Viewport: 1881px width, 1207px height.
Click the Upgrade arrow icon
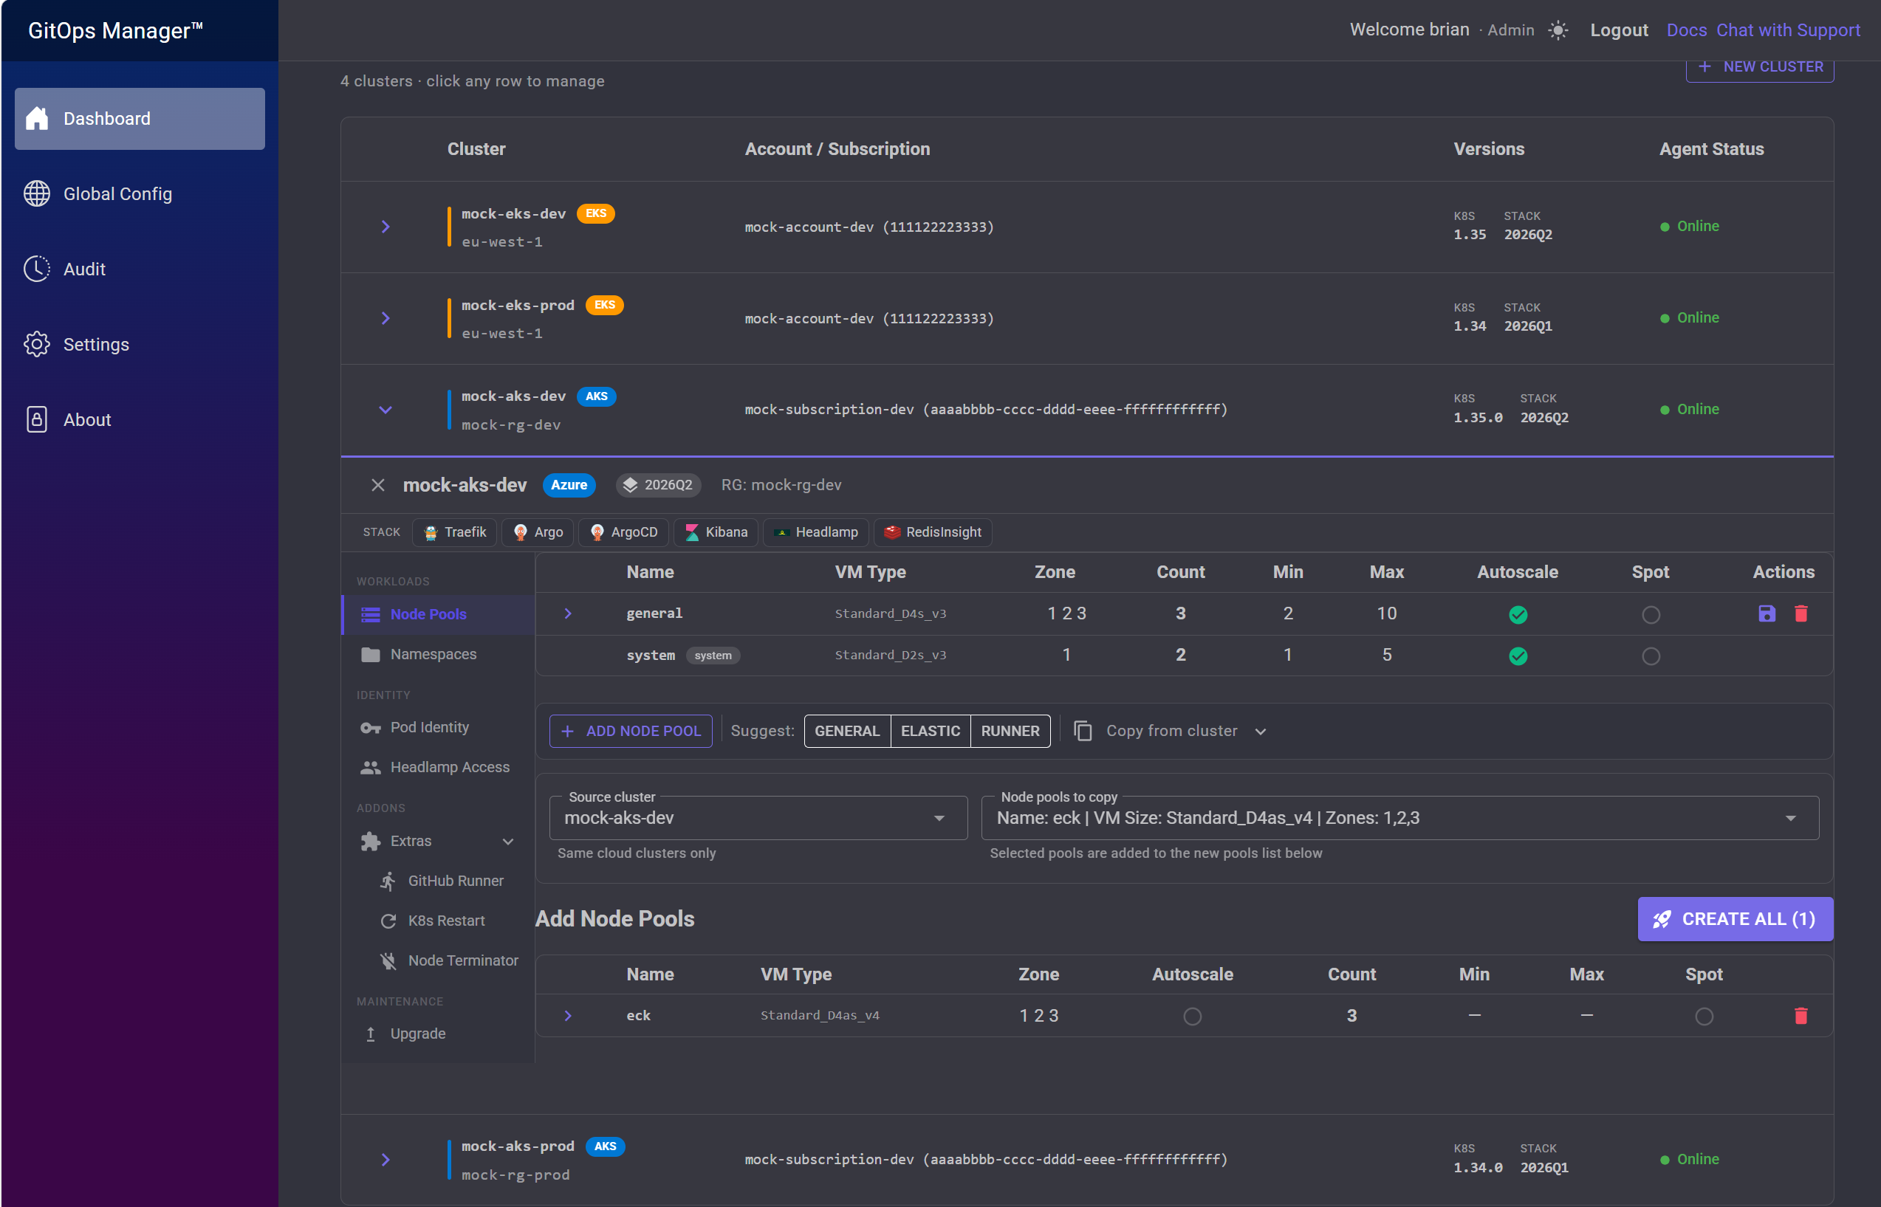coord(371,1034)
